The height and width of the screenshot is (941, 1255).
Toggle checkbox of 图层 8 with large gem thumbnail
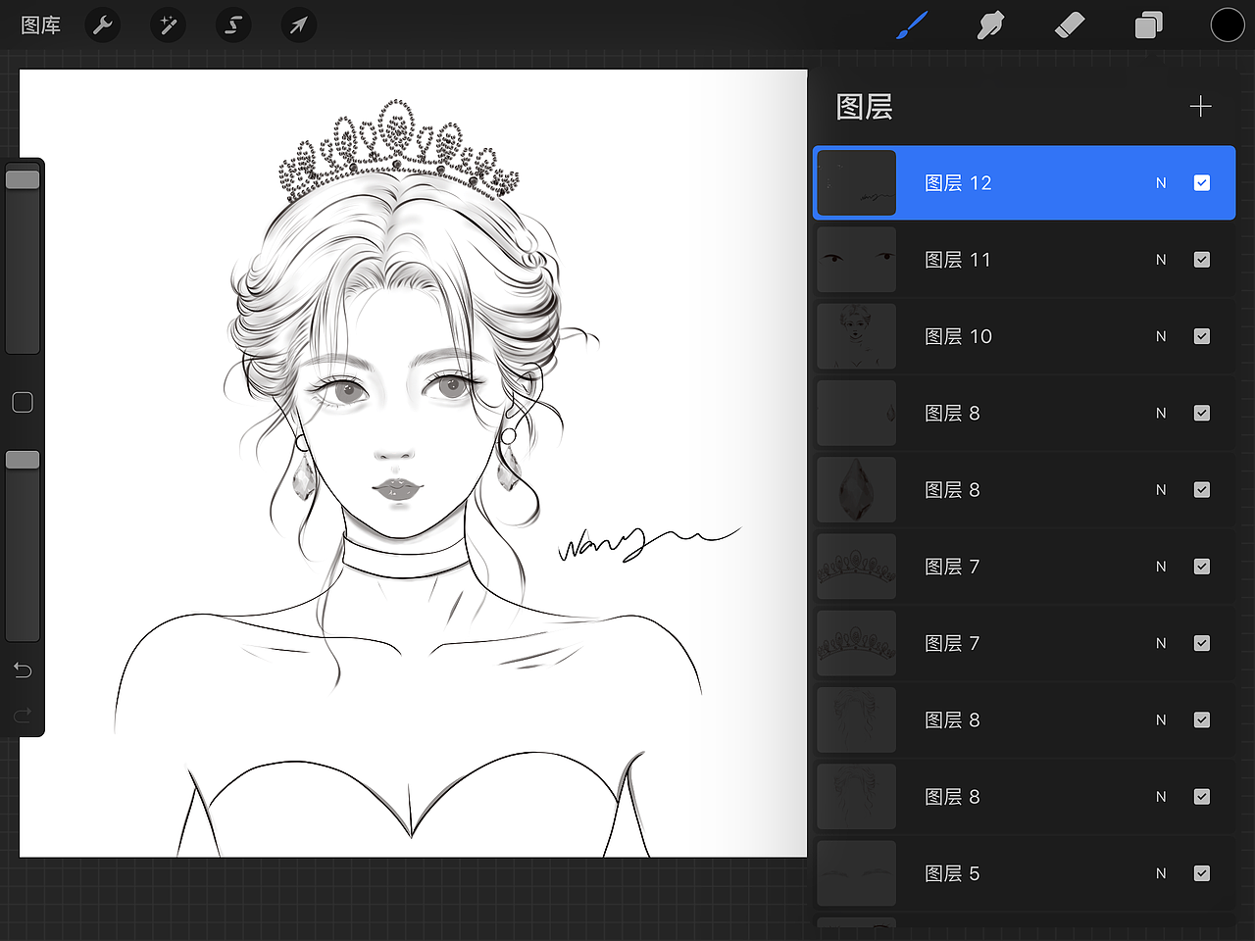tap(1202, 490)
